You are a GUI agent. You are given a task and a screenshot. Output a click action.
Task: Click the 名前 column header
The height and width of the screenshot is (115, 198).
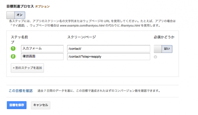24,37
